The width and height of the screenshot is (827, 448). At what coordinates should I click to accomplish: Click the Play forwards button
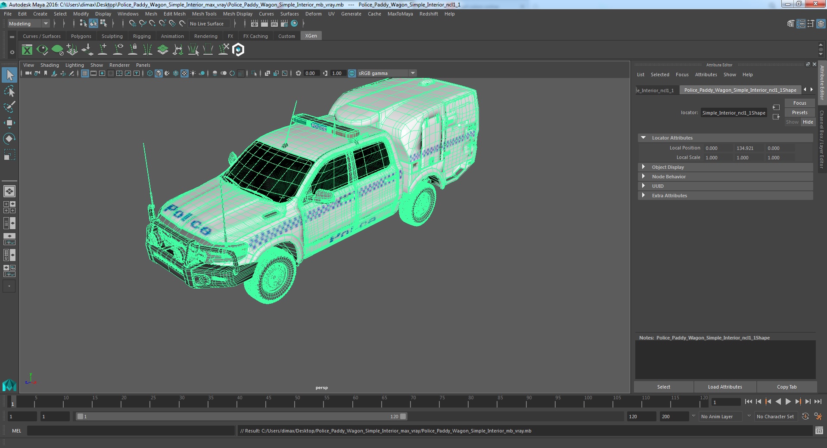(788, 401)
